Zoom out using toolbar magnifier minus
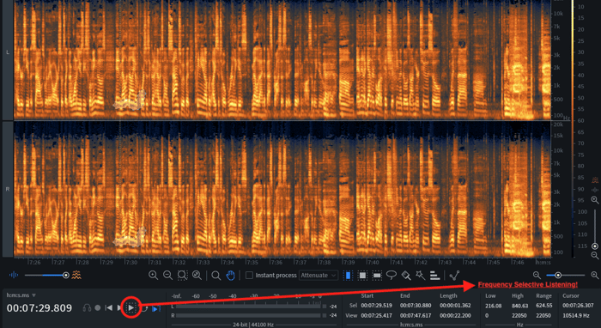This screenshot has height=328, width=601. pyautogui.click(x=167, y=275)
